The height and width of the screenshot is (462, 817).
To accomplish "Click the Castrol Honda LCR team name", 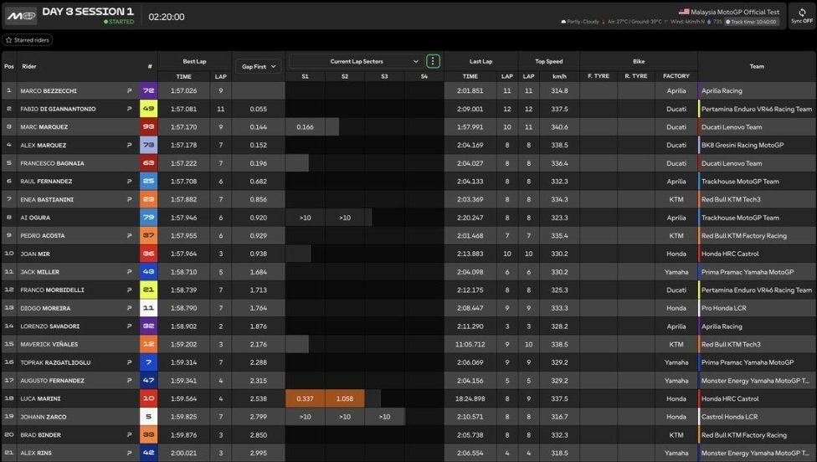I will tap(729, 417).
